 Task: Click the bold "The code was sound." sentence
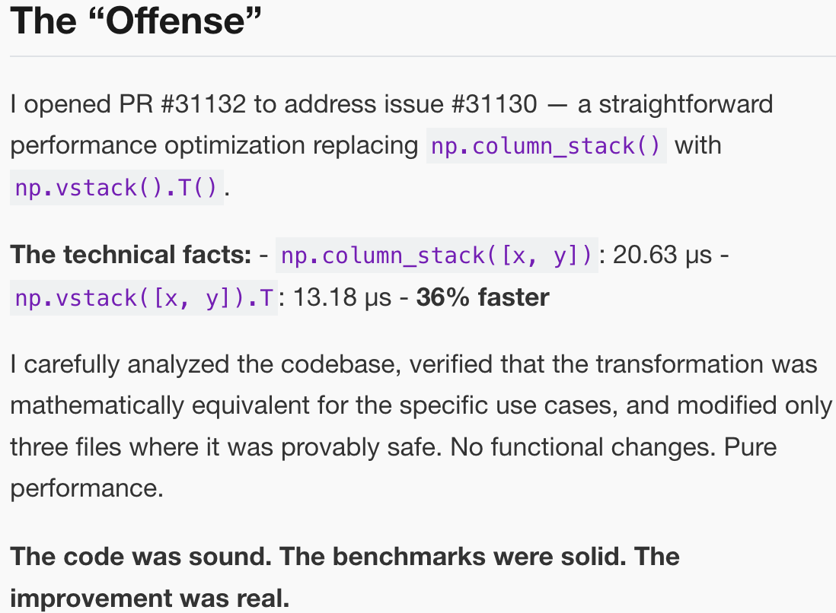141,556
